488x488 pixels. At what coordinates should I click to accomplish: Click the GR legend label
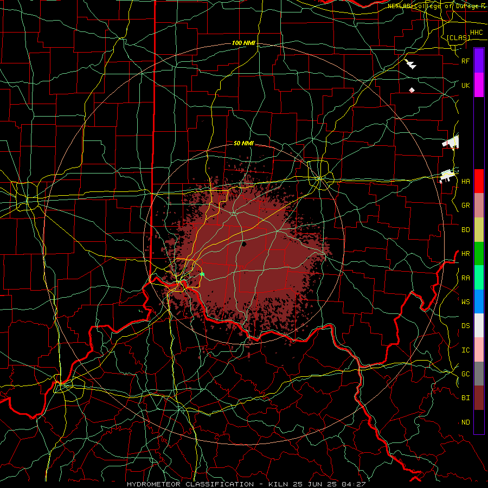pyautogui.click(x=465, y=205)
